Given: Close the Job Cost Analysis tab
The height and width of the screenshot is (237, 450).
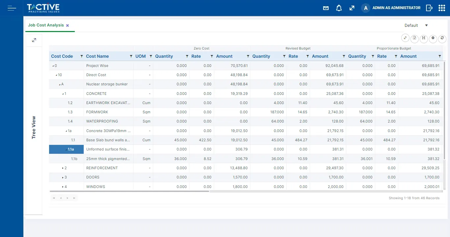Looking at the screenshot, I should pyautogui.click(x=68, y=25).
